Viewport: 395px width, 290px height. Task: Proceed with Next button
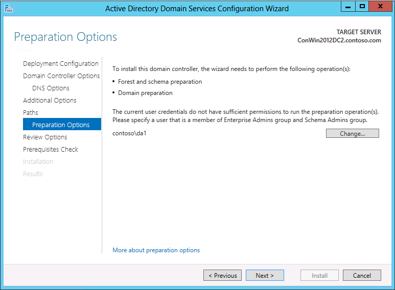[x=265, y=275]
